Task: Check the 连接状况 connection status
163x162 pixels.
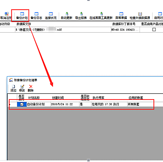Action: pyautogui.click(x=51, y=16)
